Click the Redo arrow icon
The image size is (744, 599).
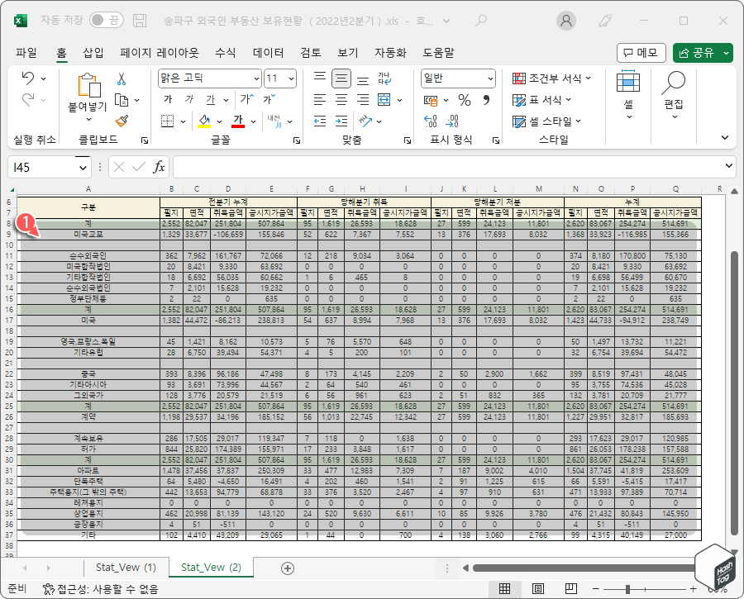click(28, 100)
